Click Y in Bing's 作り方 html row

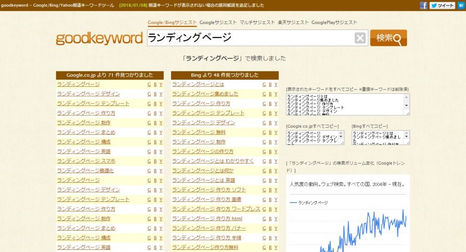point(276,219)
